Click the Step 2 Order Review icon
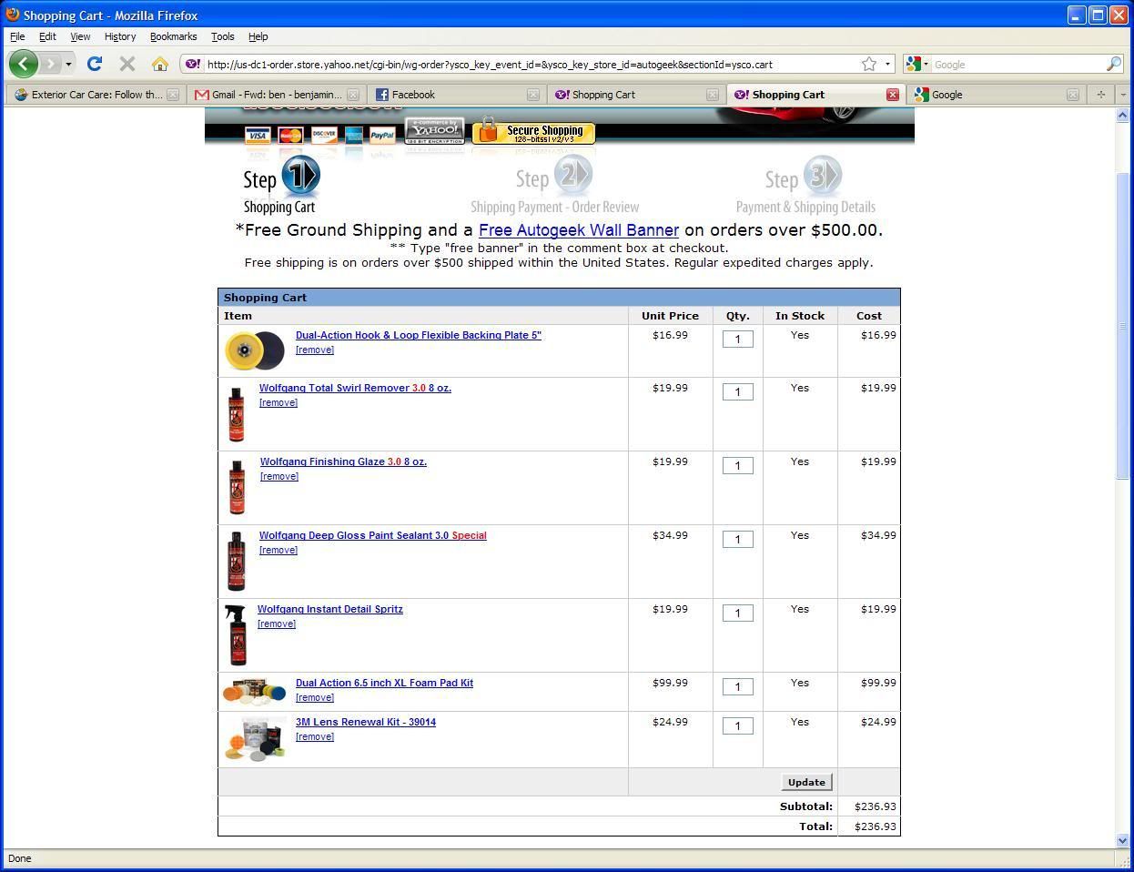This screenshot has width=1134, height=872. 572,174
